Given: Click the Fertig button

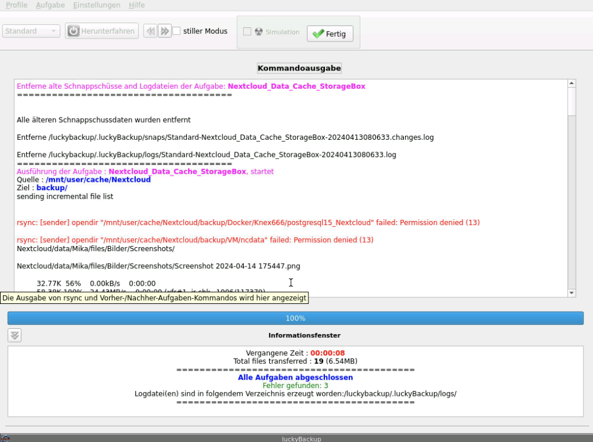Looking at the screenshot, I should (x=330, y=34).
